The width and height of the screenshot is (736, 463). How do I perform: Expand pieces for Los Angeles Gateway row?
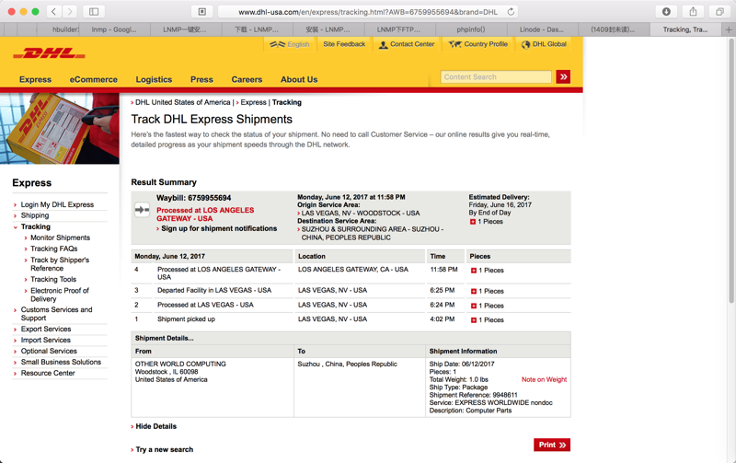tap(474, 271)
